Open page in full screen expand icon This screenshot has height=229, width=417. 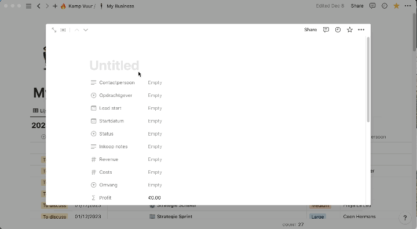[x=54, y=30]
